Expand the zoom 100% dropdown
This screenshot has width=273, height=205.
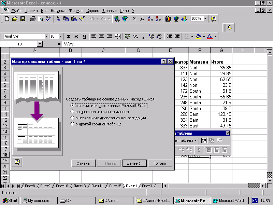pyautogui.click(x=205, y=19)
